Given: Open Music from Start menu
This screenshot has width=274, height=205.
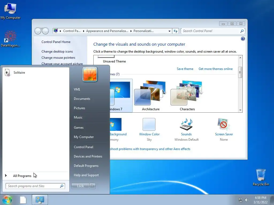Looking at the screenshot, I should (78, 117).
